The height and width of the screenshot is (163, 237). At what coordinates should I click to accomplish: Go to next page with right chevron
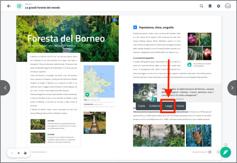pyautogui.click(x=232, y=88)
